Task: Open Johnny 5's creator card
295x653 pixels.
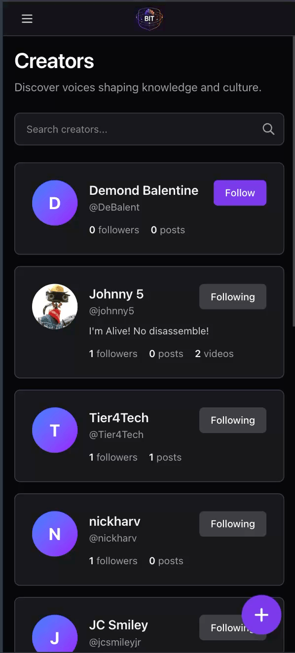Action: 149,322
